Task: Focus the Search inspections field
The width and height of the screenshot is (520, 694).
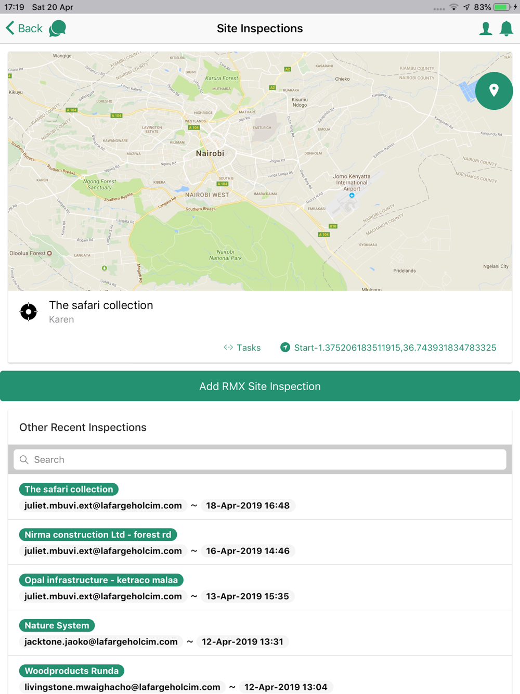Action: pos(260,460)
